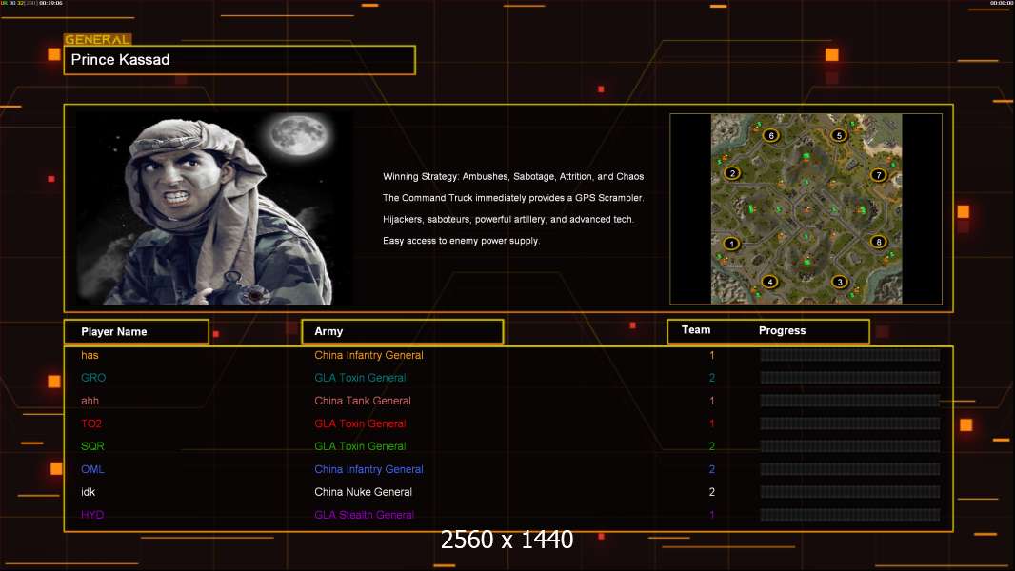Click the Winning Strategy description line
This screenshot has width=1015, height=571.
[513, 177]
